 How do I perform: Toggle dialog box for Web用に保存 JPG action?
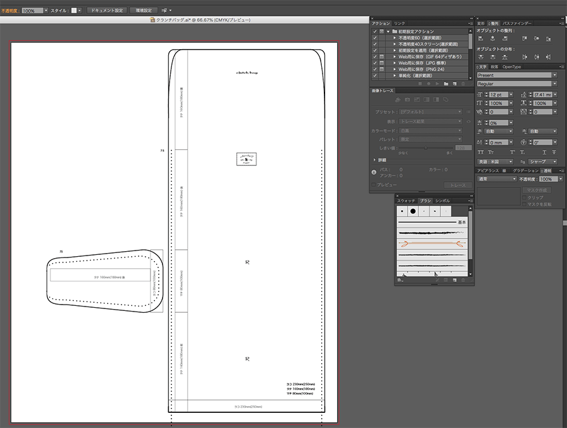click(x=382, y=63)
